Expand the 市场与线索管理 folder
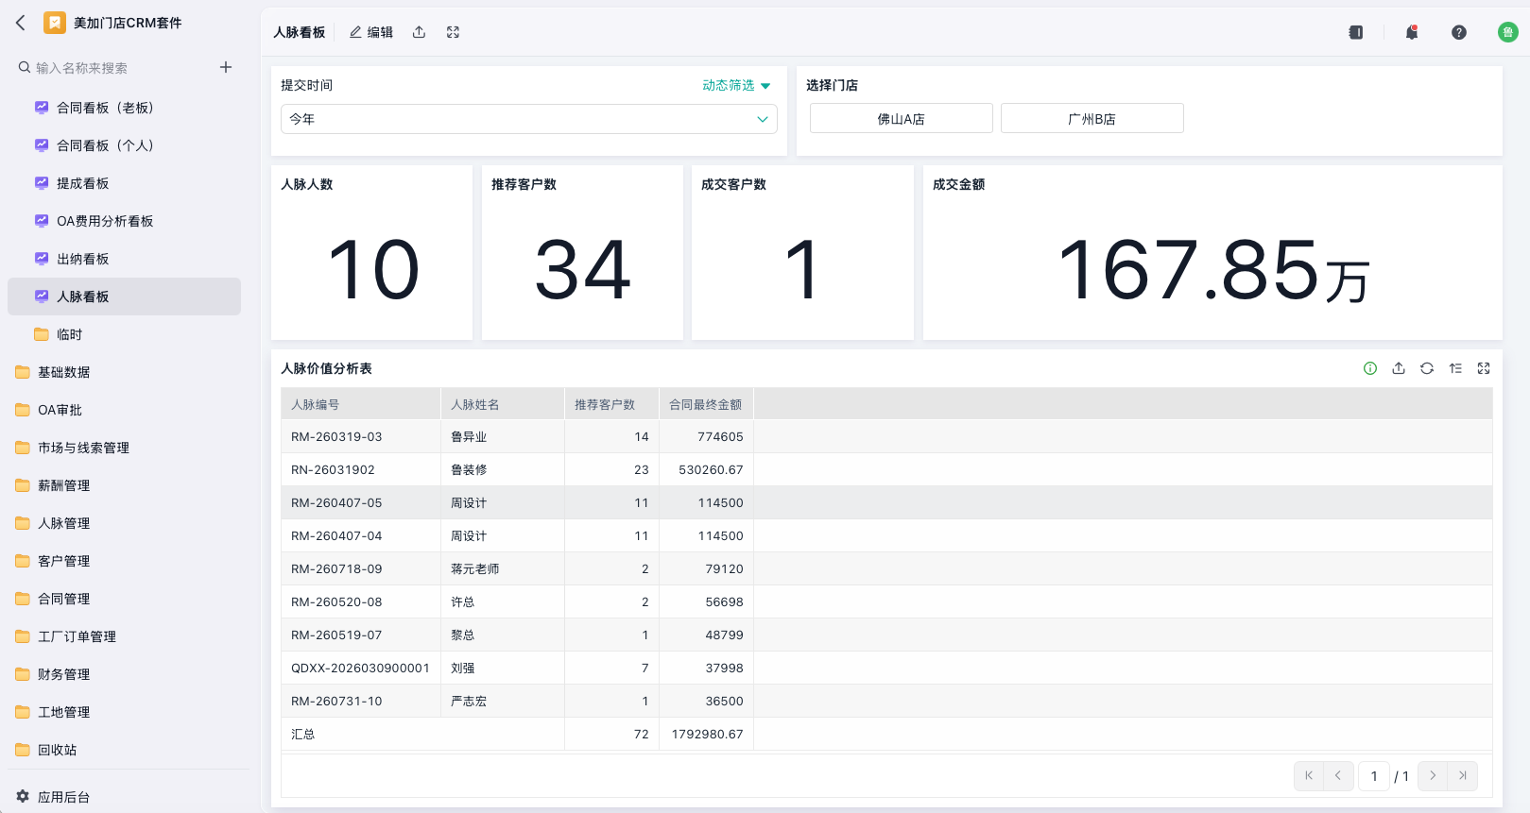Viewport: 1530px width, 813px height. point(125,448)
